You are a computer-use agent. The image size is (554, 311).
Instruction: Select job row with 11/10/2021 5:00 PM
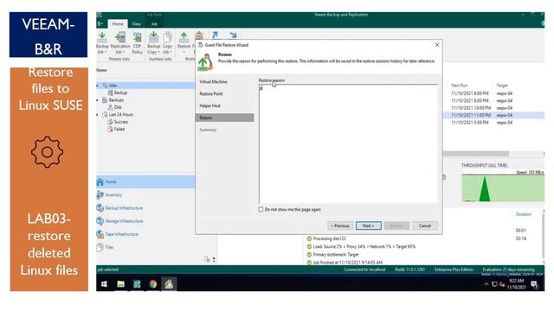pos(493,123)
